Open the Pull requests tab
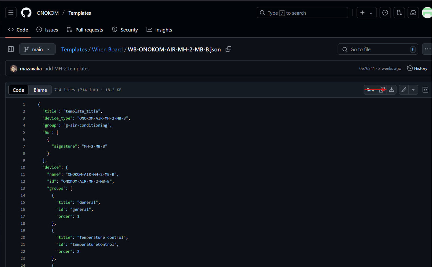The width and height of the screenshot is (432, 267). 85,30
